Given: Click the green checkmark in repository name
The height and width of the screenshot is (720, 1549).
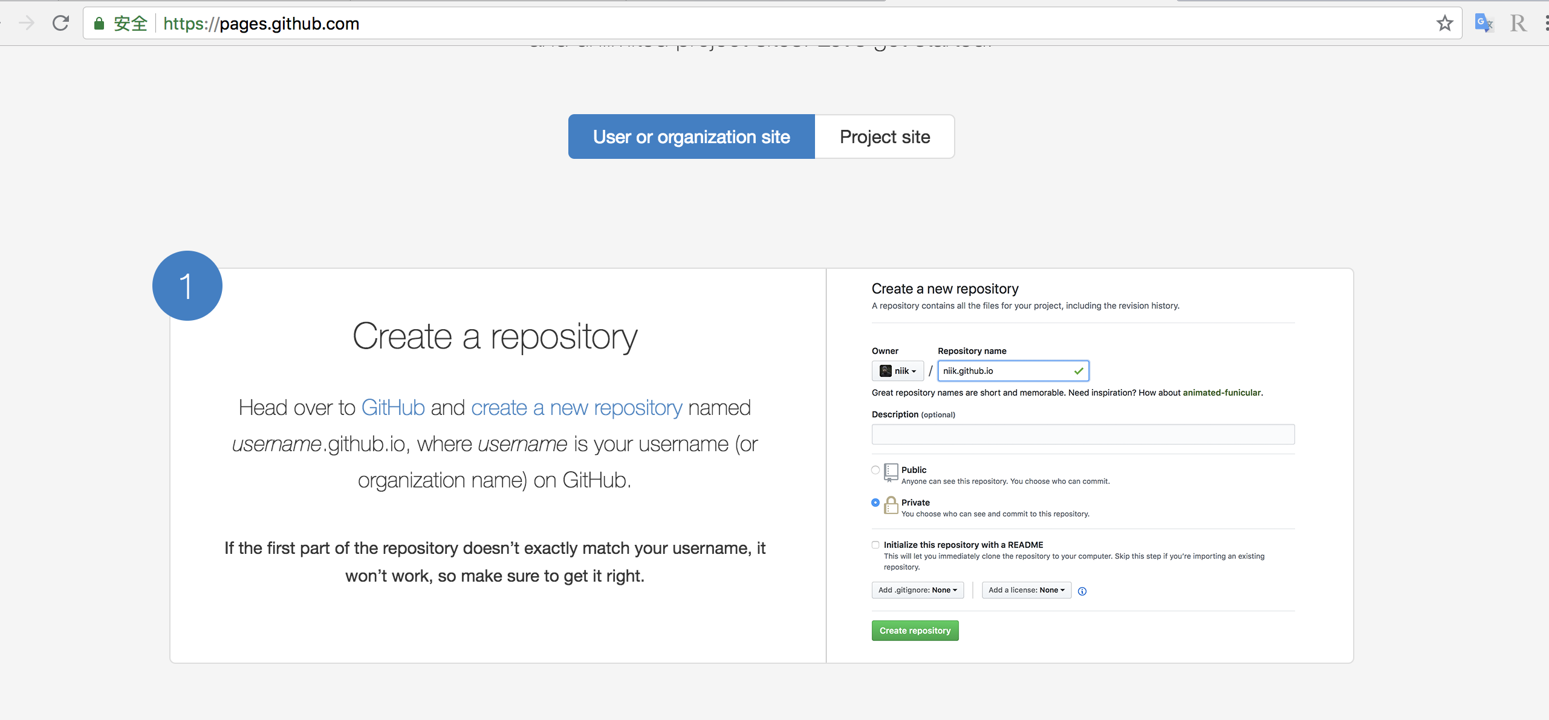Looking at the screenshot, I should [x=1078, y=371].
